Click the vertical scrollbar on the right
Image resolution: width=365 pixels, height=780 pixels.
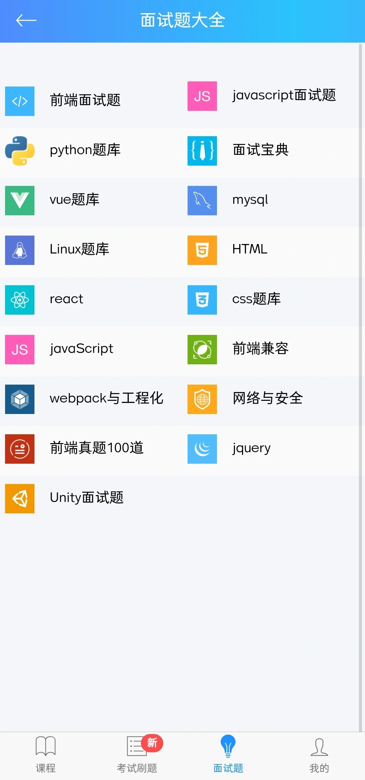(x=360, y=387)
